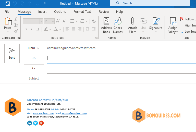The height and width of the screenshot is (132, 196).
Task: Click the Cut scissors icon
Action: (x=16, y=19)
